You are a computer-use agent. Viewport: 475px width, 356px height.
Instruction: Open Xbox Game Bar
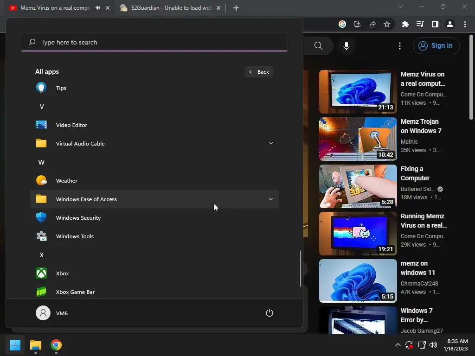point(154,292)
